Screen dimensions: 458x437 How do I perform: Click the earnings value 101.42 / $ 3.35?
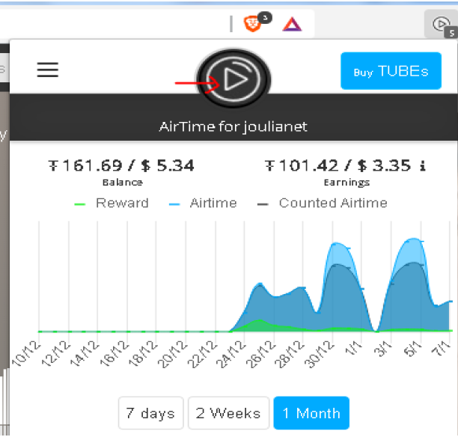338,165
